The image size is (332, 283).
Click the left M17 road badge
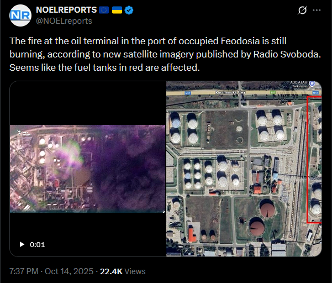188,93
